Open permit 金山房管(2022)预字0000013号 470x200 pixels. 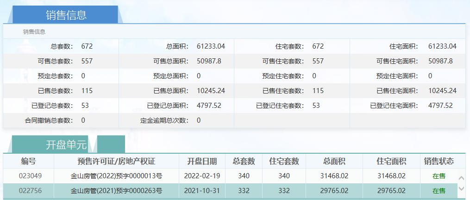116,176
